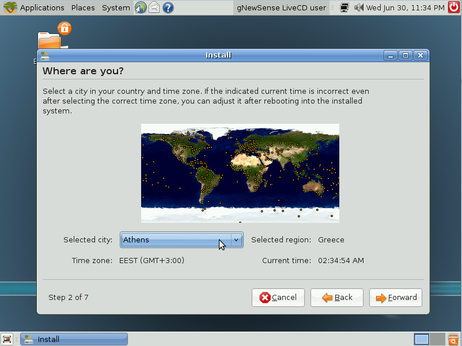
Task: Click the world map time zone picker
Action: [240, 173]
